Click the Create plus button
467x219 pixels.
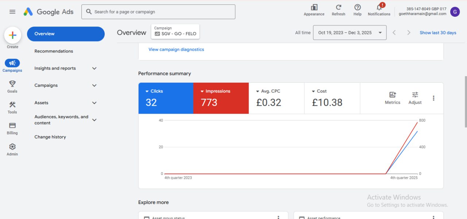12,35
